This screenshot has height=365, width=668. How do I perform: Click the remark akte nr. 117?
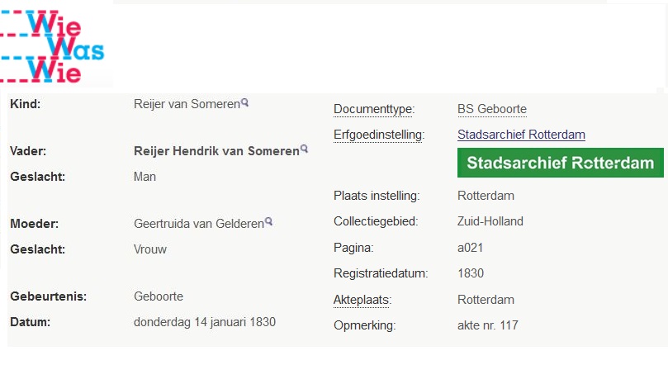488,325
